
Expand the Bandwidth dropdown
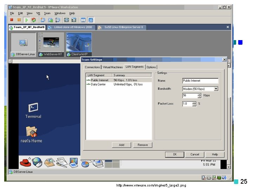click(216, 89)
